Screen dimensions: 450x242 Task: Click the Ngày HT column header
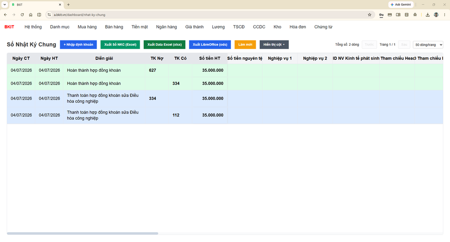49,59
